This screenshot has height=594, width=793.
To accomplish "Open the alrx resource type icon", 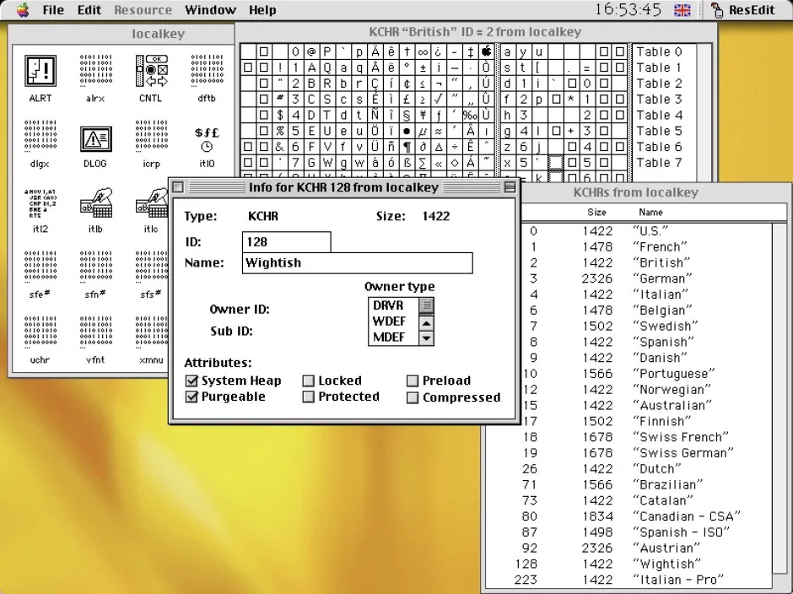I will (95, 71).
